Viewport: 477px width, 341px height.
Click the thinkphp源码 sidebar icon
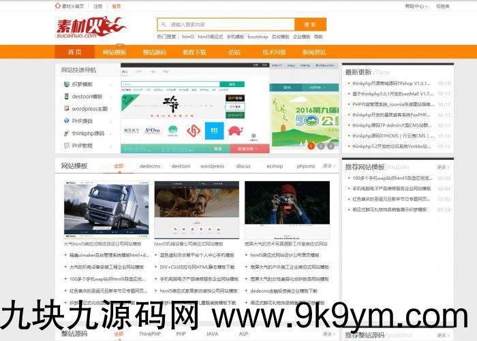pyautogui.click(x=65, y=133)
